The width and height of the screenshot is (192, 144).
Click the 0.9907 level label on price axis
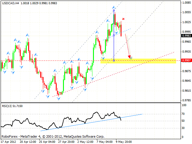(x=185, y=60)
